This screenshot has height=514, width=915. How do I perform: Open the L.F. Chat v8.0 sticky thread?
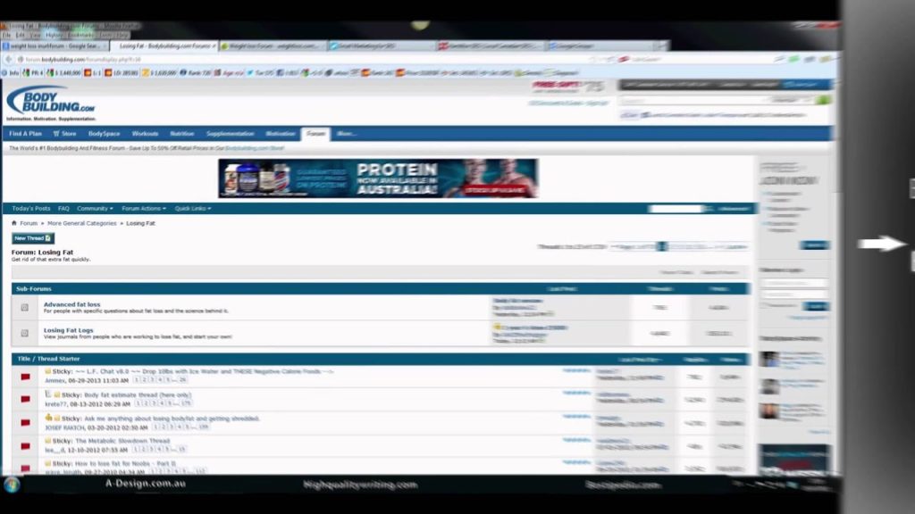(205, 371)
